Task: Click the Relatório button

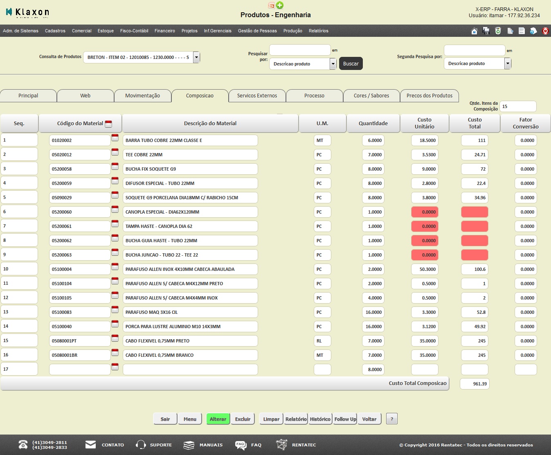Action: 296,419
